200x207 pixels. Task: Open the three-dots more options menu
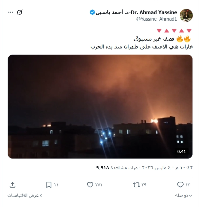point(10,12)
